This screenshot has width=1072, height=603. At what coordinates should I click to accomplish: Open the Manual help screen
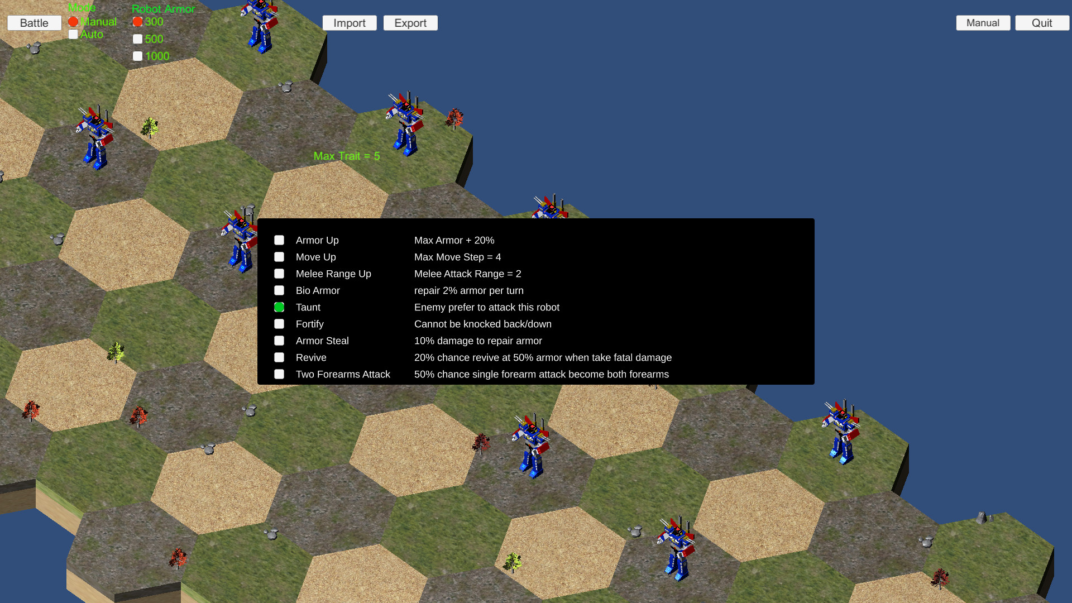click(983, 23)
